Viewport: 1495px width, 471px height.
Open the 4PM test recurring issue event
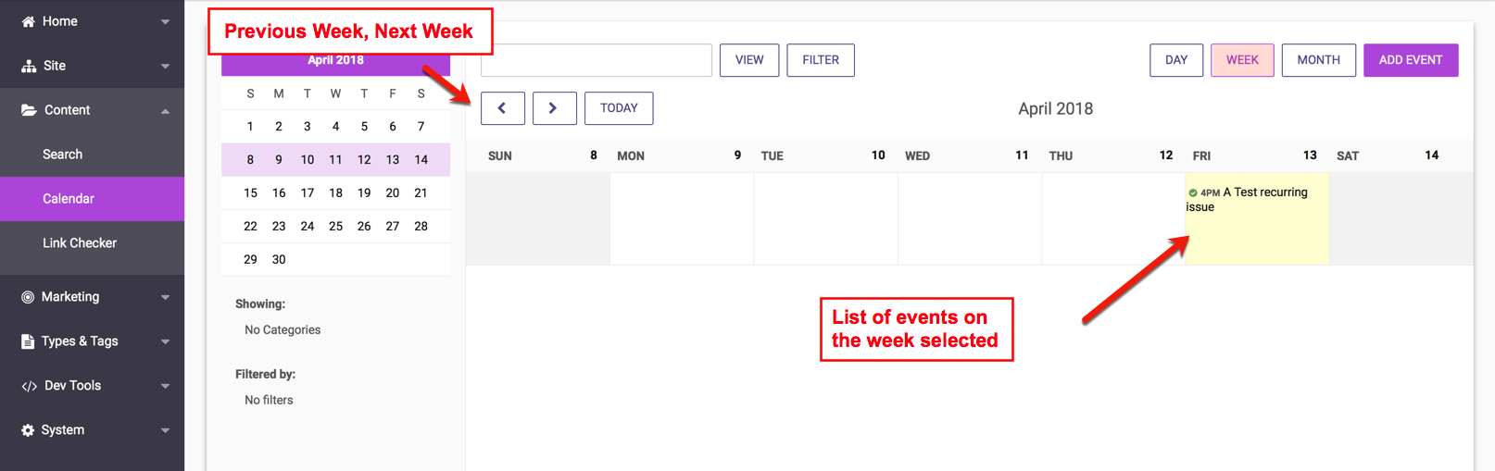pos(1248,199)
